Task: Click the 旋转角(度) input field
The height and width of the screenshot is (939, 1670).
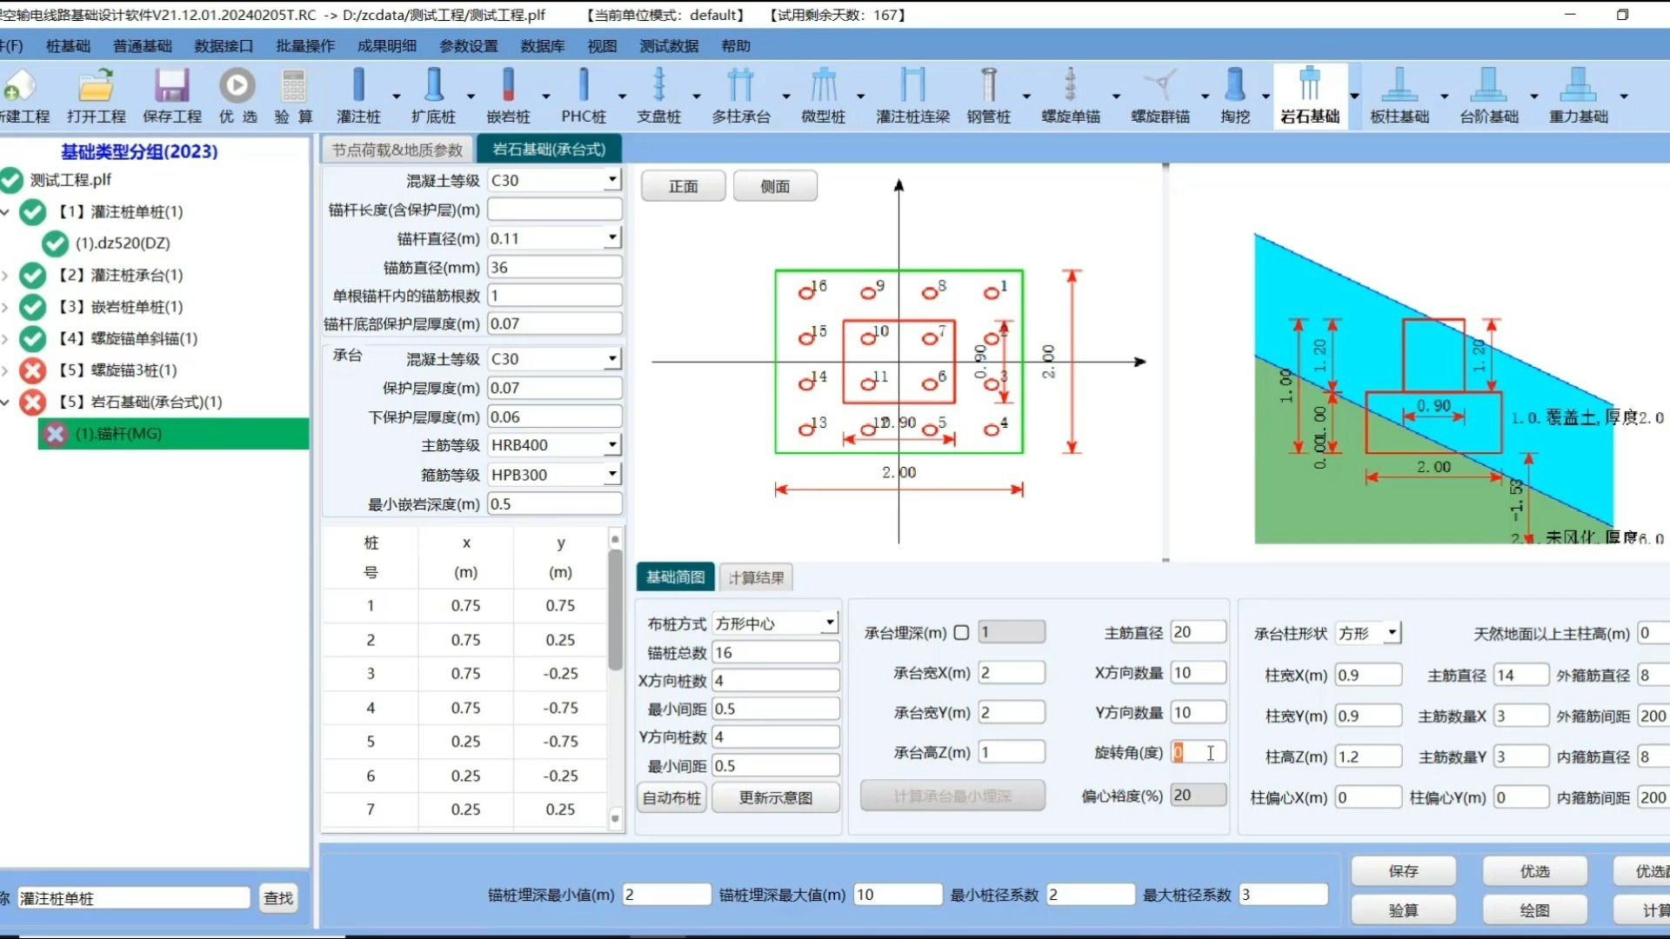Action: point(1199,752)
